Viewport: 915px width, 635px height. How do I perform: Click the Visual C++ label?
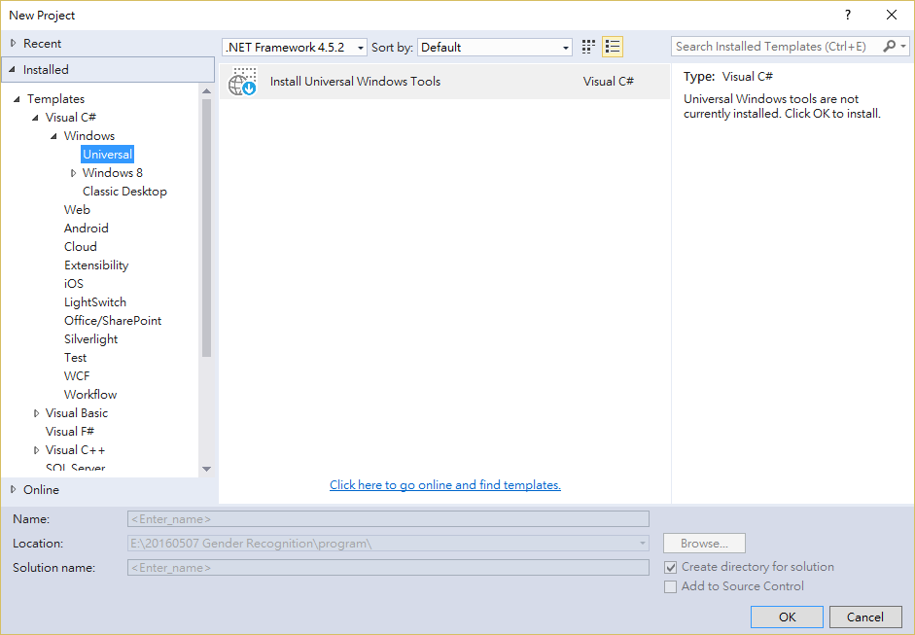(75, 450)
